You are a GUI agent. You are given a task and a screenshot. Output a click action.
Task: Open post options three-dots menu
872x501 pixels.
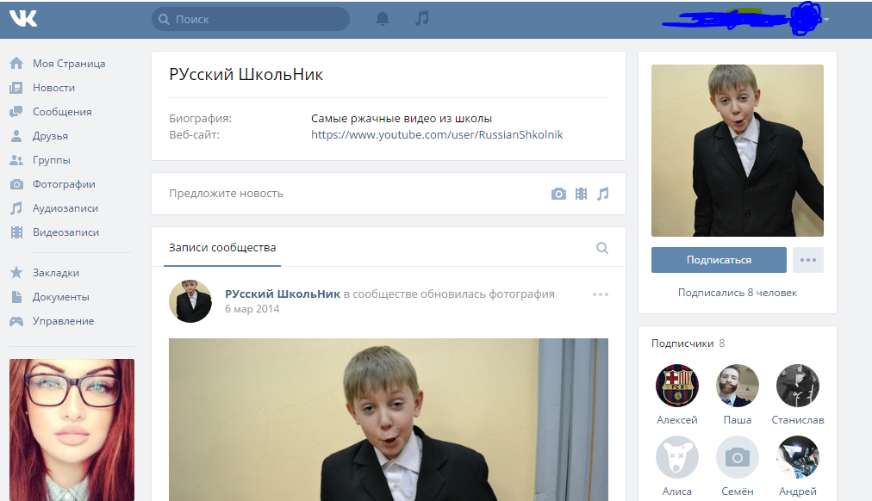[601, 294]
